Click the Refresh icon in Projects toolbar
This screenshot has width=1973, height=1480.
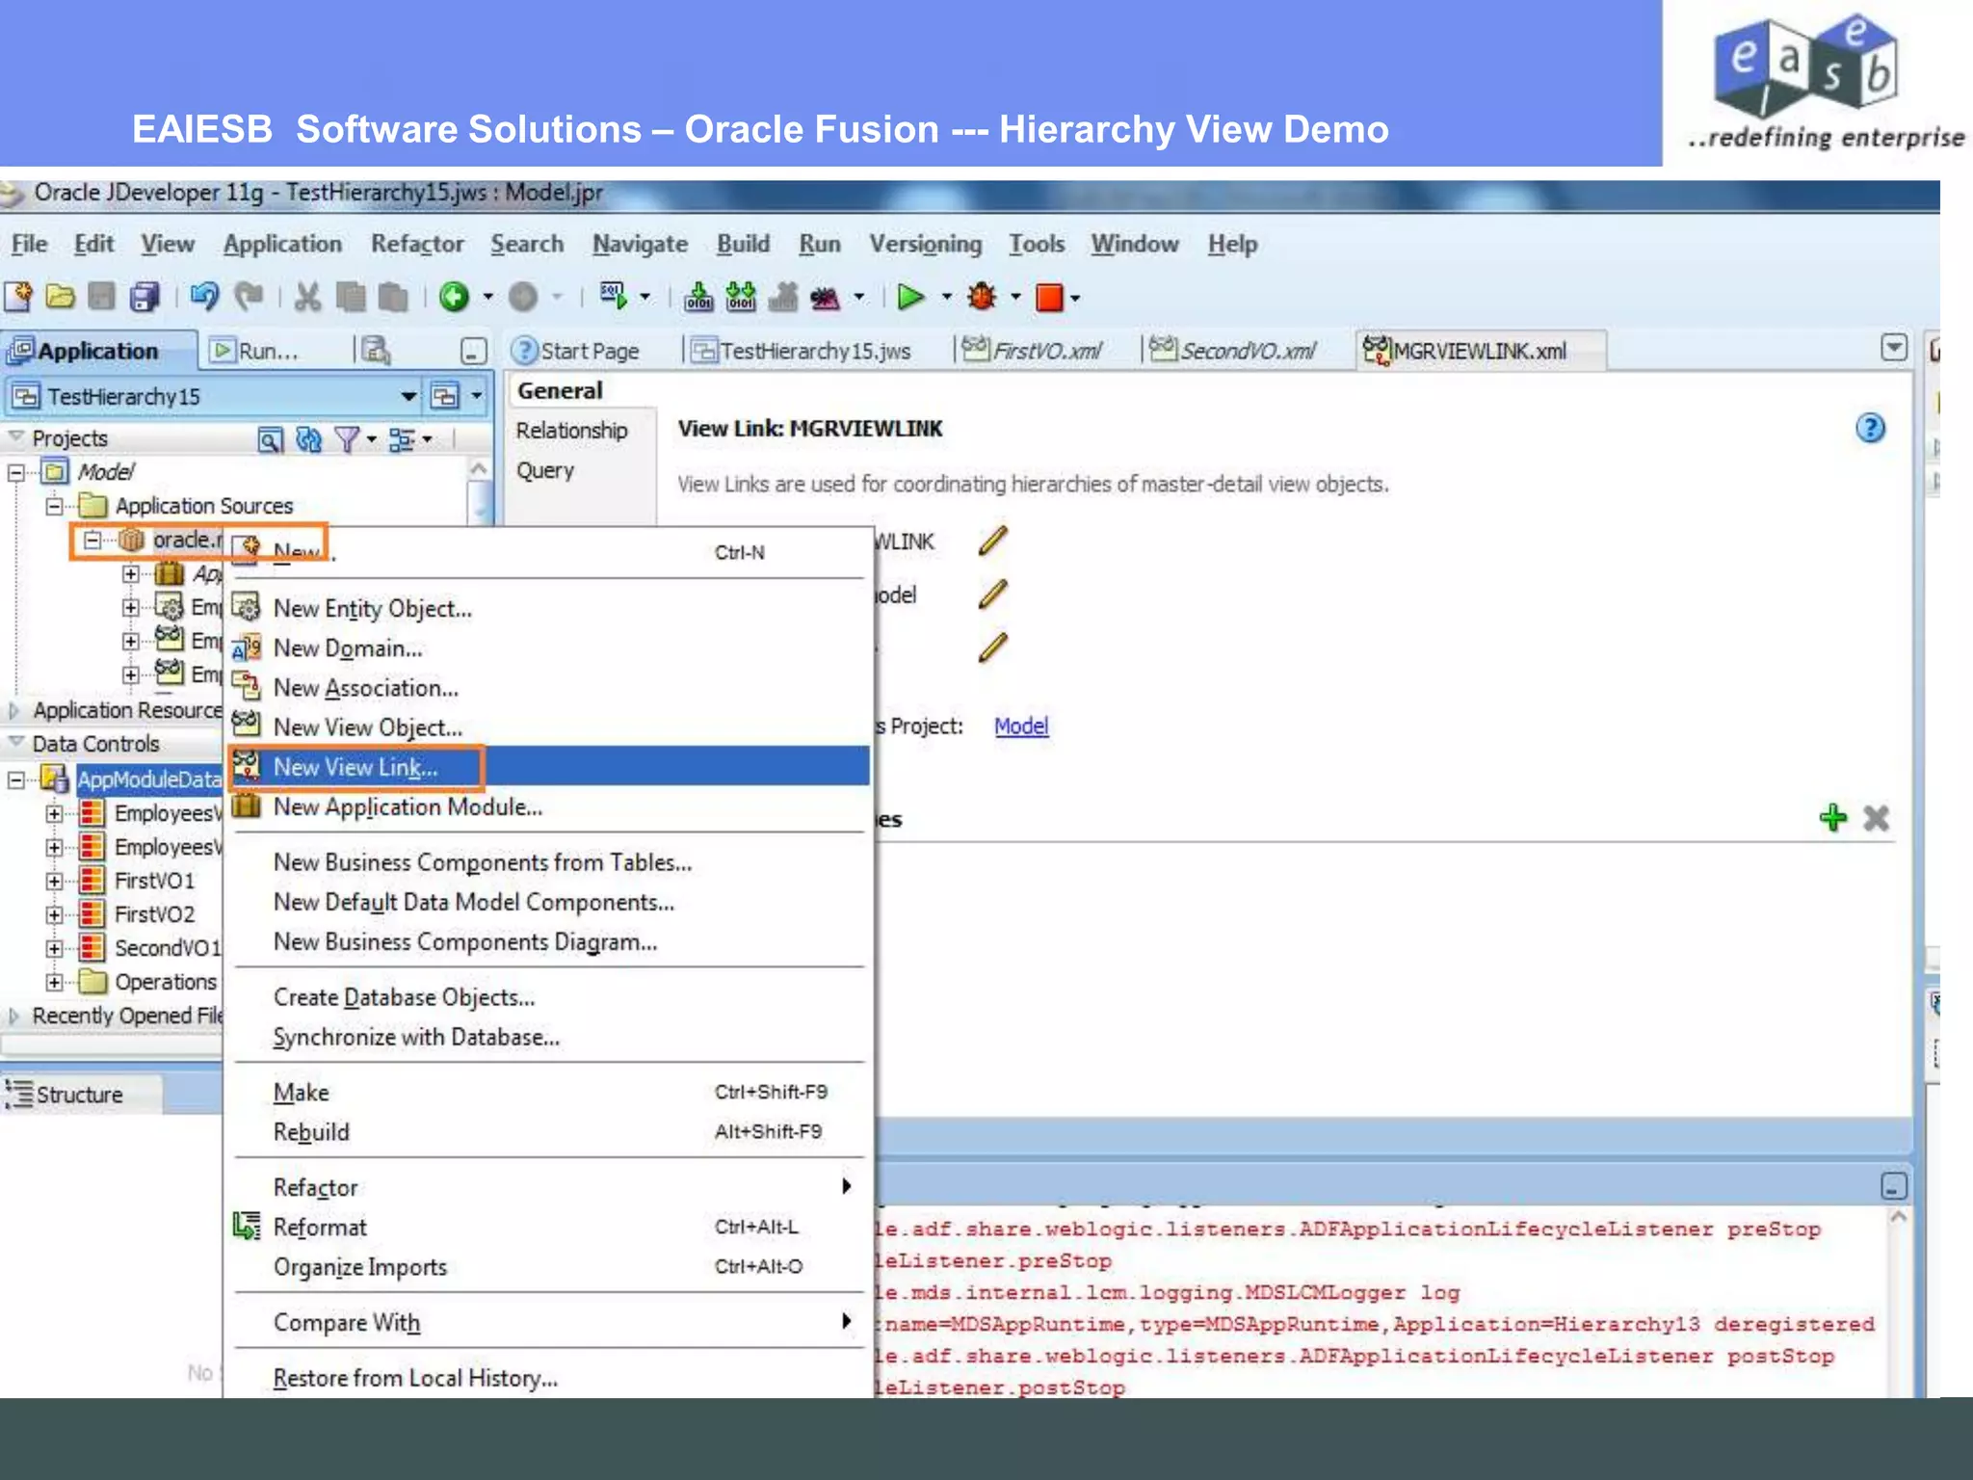point(308,440)
